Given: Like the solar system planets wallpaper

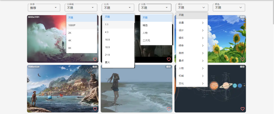Looking at the screenshot, I should click(243, 109).
